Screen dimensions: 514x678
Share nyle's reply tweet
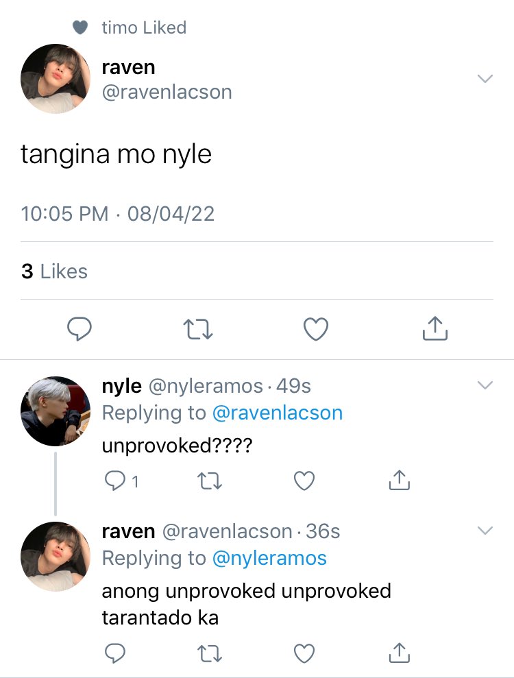click(x=399, y=480)
